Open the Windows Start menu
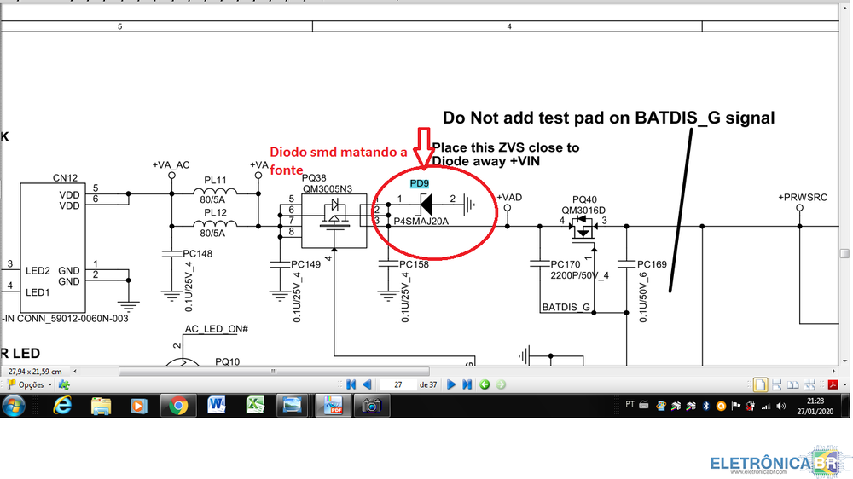The height and width of the screenshot is (479, 853). click(x=14, y=406)
